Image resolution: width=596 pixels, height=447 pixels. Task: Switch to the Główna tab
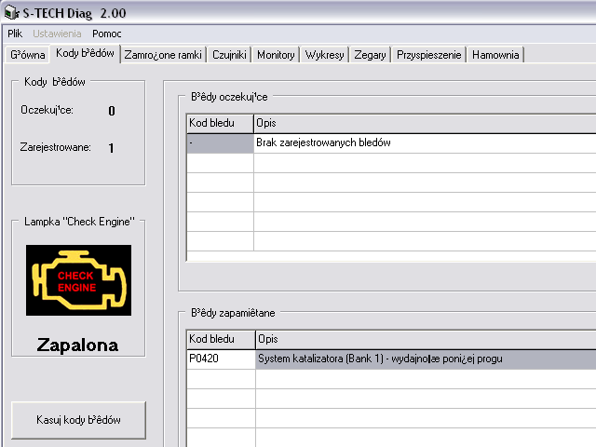27,55
